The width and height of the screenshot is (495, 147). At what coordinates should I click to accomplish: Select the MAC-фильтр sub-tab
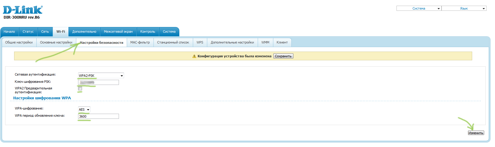[140, 42]
